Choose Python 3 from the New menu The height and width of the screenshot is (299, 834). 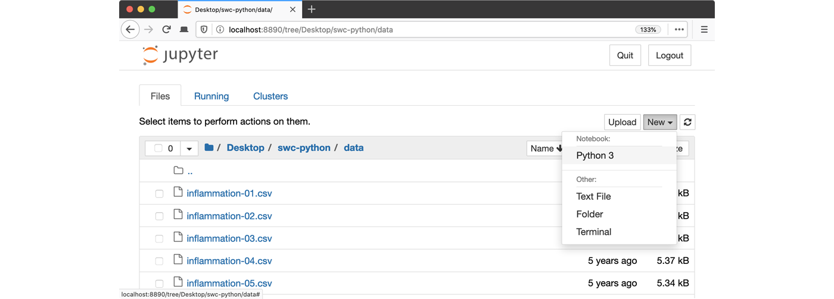tap(595, 156)
